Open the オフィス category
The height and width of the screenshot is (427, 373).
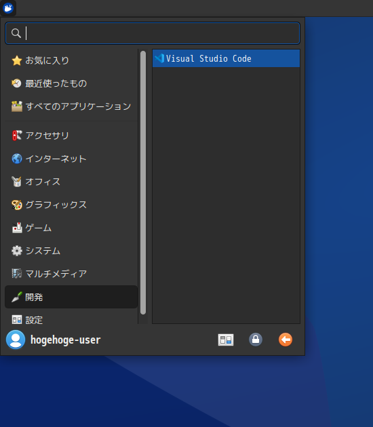(x=71, y=182)
